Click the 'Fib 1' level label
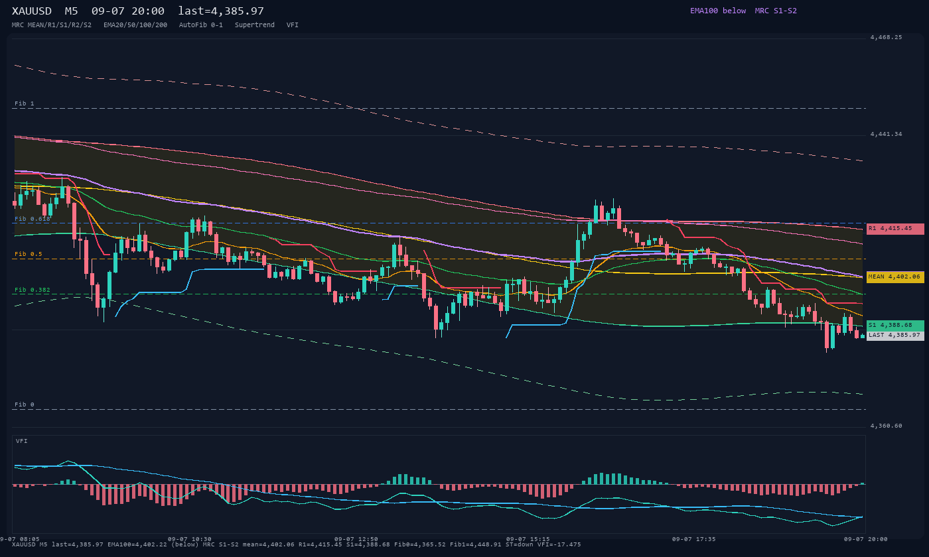 click(x=25, y=104)
